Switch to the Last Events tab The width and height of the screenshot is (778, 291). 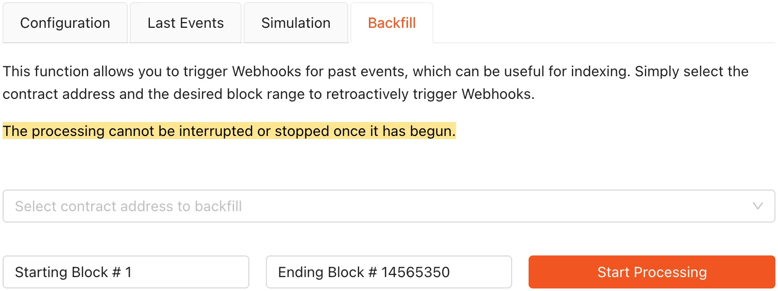(185, 23)
